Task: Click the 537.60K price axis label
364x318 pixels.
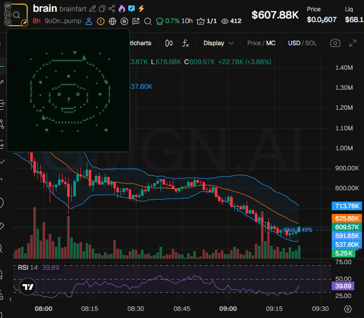Action: pos(347,245)
